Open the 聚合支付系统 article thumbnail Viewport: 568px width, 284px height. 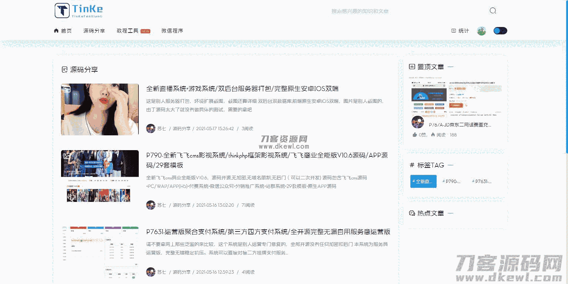[100, 253]
